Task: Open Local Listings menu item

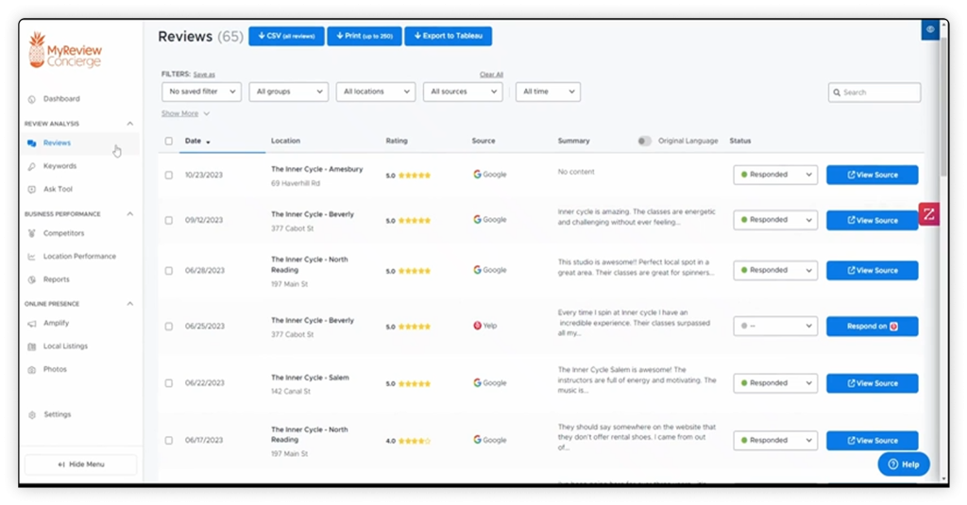Action: pos(65,346)
